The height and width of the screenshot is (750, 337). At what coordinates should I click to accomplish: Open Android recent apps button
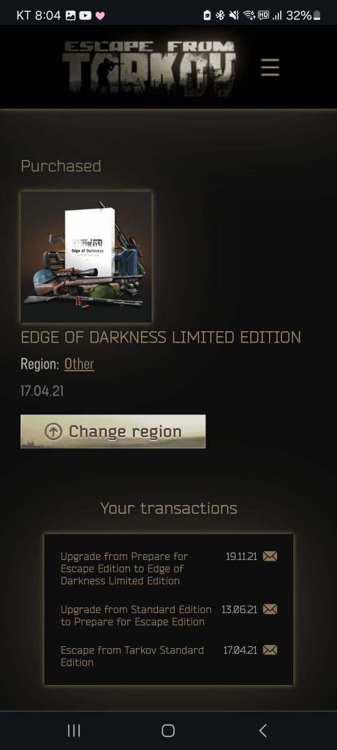[x=74, y=730]
